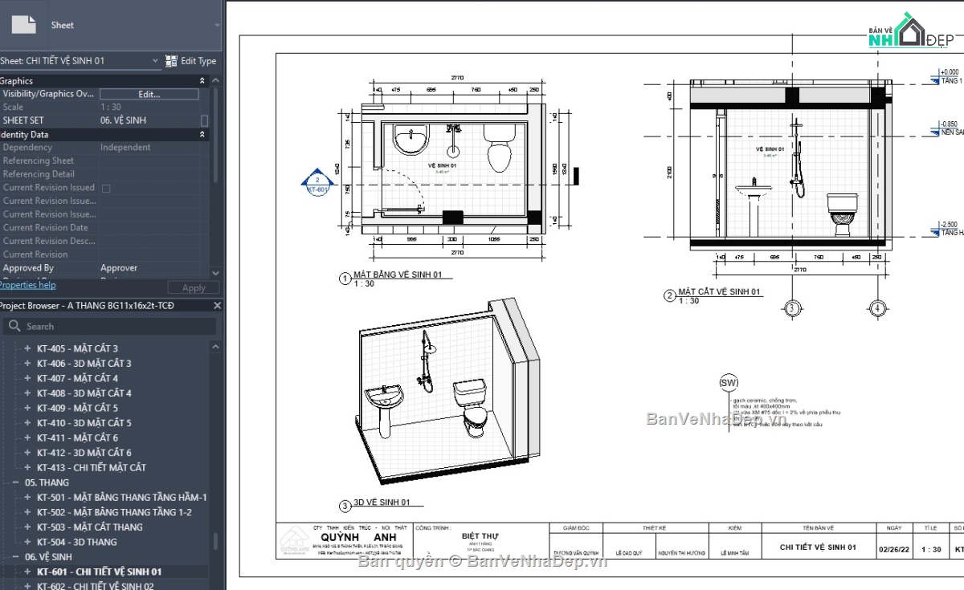Collapse the 05. THANG category

(18, 482)
